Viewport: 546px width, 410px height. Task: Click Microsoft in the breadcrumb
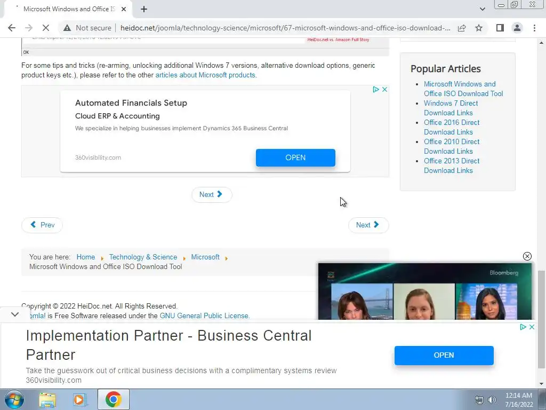point(205,257)
